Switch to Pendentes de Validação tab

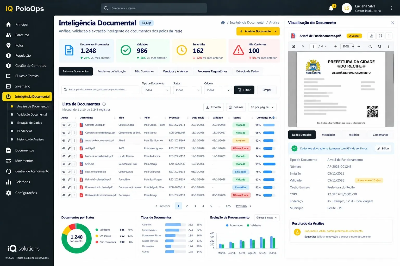[x=112, y=71]
